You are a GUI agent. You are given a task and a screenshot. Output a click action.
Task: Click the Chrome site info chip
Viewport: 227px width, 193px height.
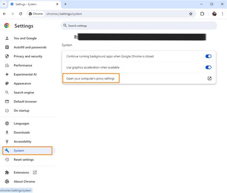click(x=36, y=14)
